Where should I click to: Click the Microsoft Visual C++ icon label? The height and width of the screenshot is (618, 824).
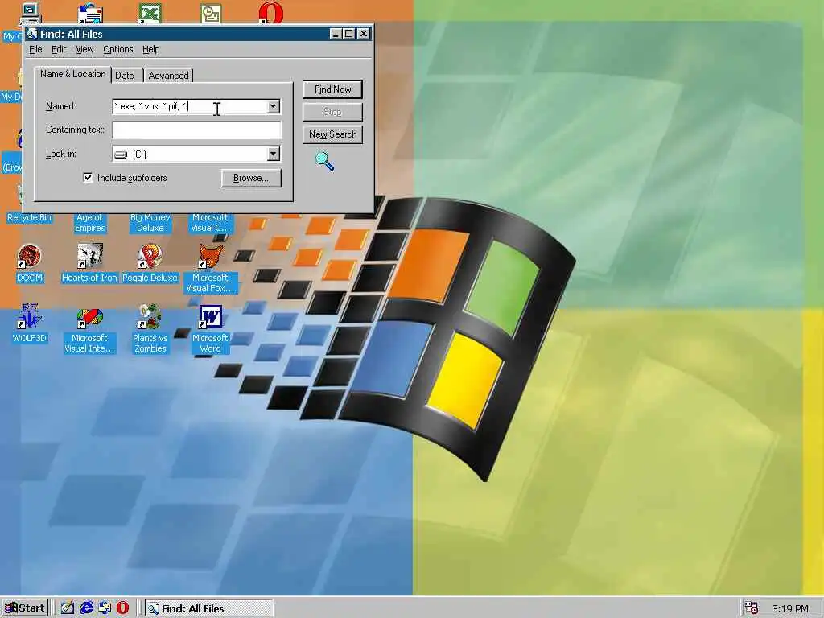(x=210, y=223)
